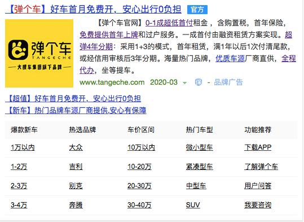Click the blue 官方 badge
304x222 pixels.
point(197,10)
